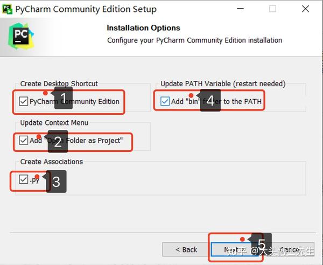Viewport: 323px width, 265px height.
Task: Click the disabled maximize window button
Action: coord(272,9)
